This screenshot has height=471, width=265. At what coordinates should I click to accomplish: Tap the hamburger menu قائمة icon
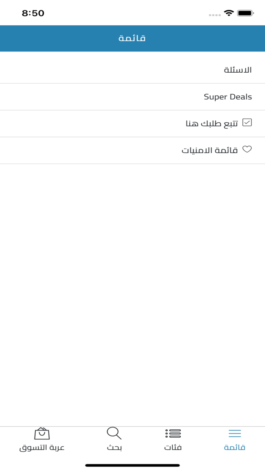(x=234, y=433)
